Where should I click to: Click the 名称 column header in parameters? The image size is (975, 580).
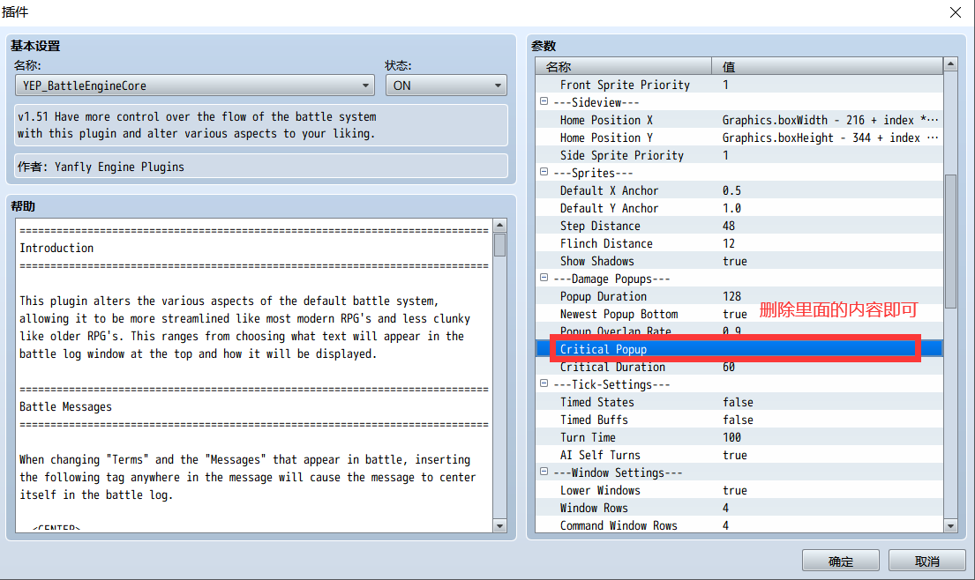coord(623,66)
